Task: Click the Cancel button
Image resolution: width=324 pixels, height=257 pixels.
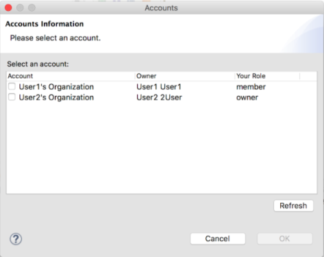Action: click(x=218, y=238)
